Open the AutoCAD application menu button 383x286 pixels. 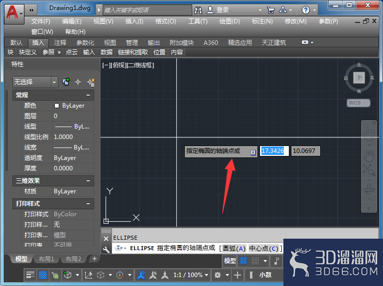14,13
